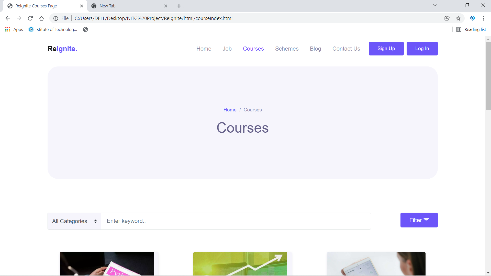Go to the Job nav item
Viewport: 491px width, 276px height.
[x=227, y=49]
